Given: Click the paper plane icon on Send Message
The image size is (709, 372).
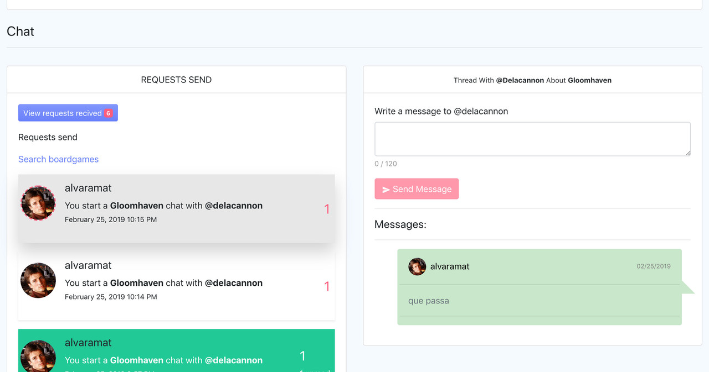Looking at the screenshot, I should pos(386,190).
